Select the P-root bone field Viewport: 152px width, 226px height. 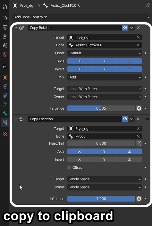pos(105,136)
